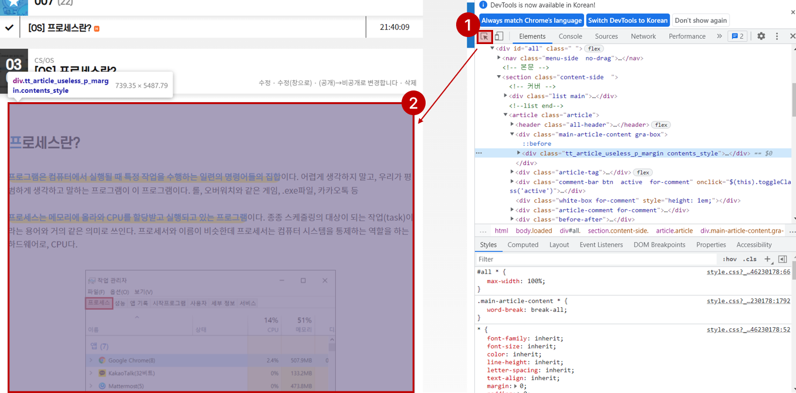Switch to the Elements tab
Image resolution: width=796 pixels, height=393 pixels.
click(532, 36)
